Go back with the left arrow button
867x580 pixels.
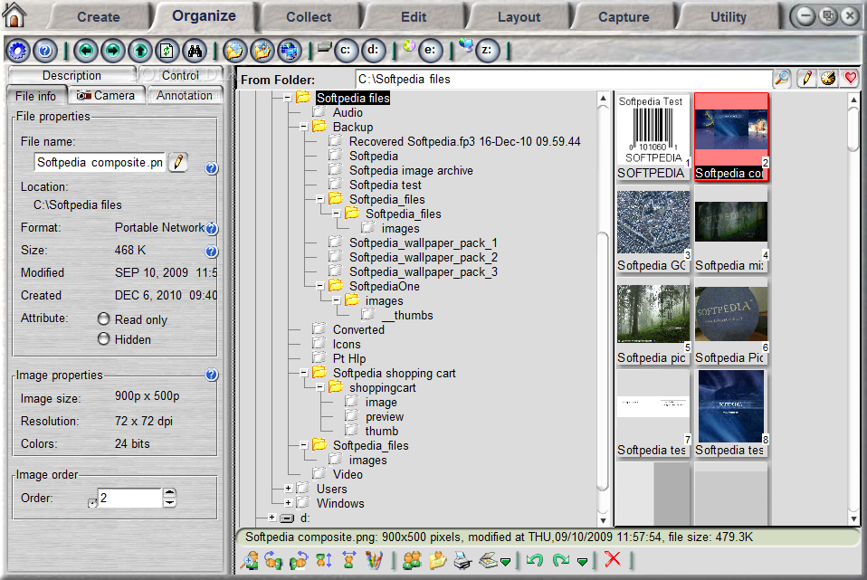pyautogui.click(x=86, y=52)
